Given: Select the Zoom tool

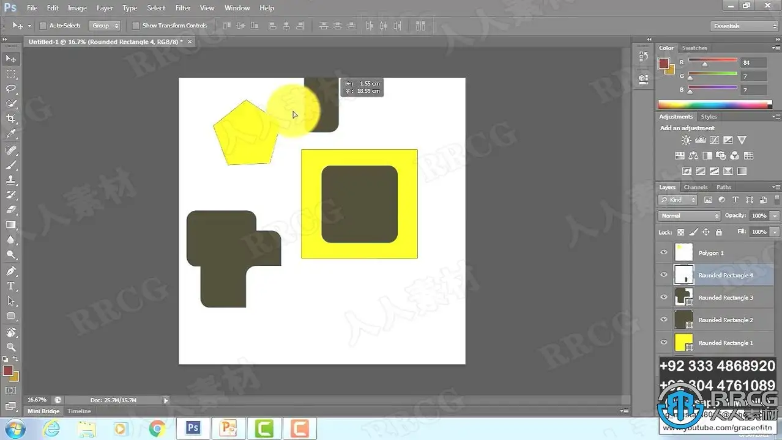Looking at the screenshot, I should [x=11, y=347].
